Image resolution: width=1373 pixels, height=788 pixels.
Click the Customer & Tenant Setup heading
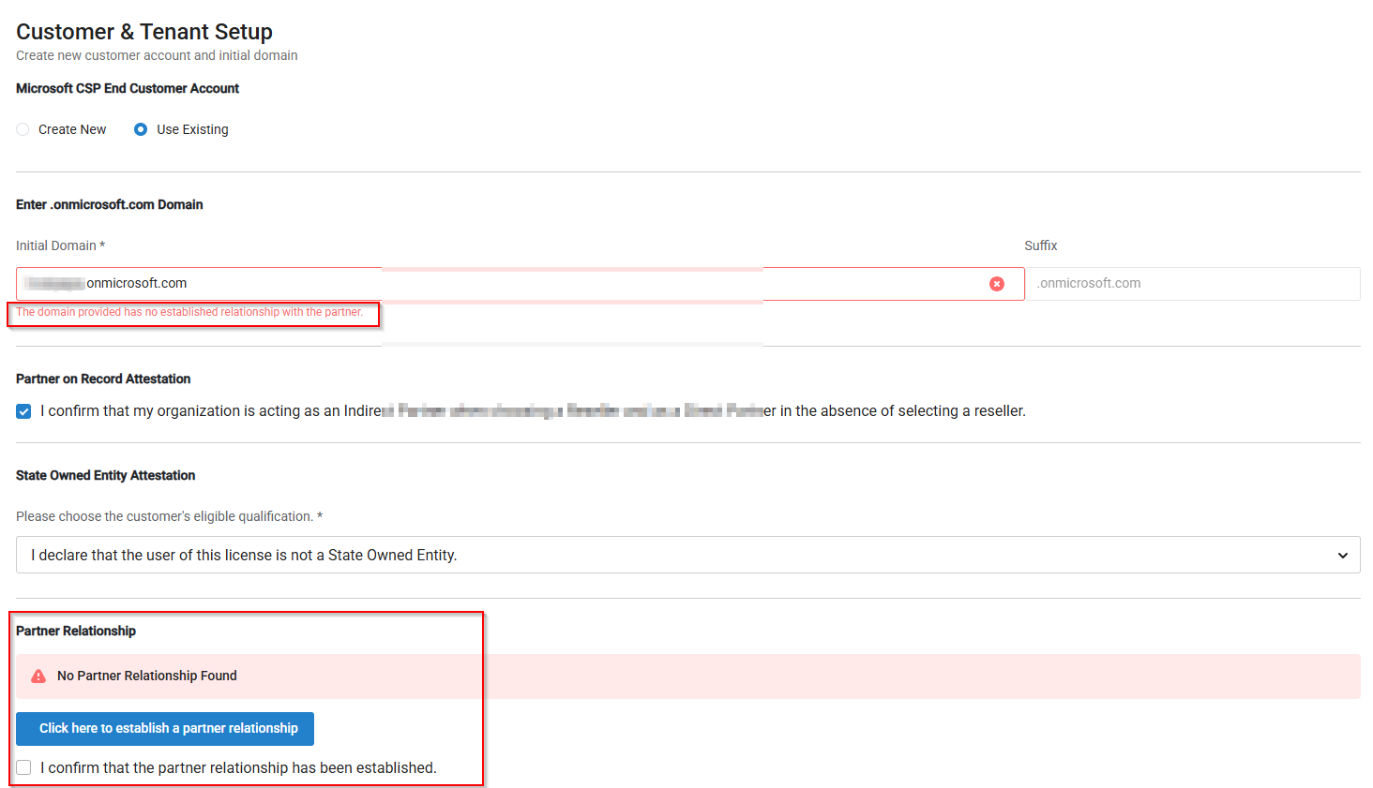pos(144,32)
